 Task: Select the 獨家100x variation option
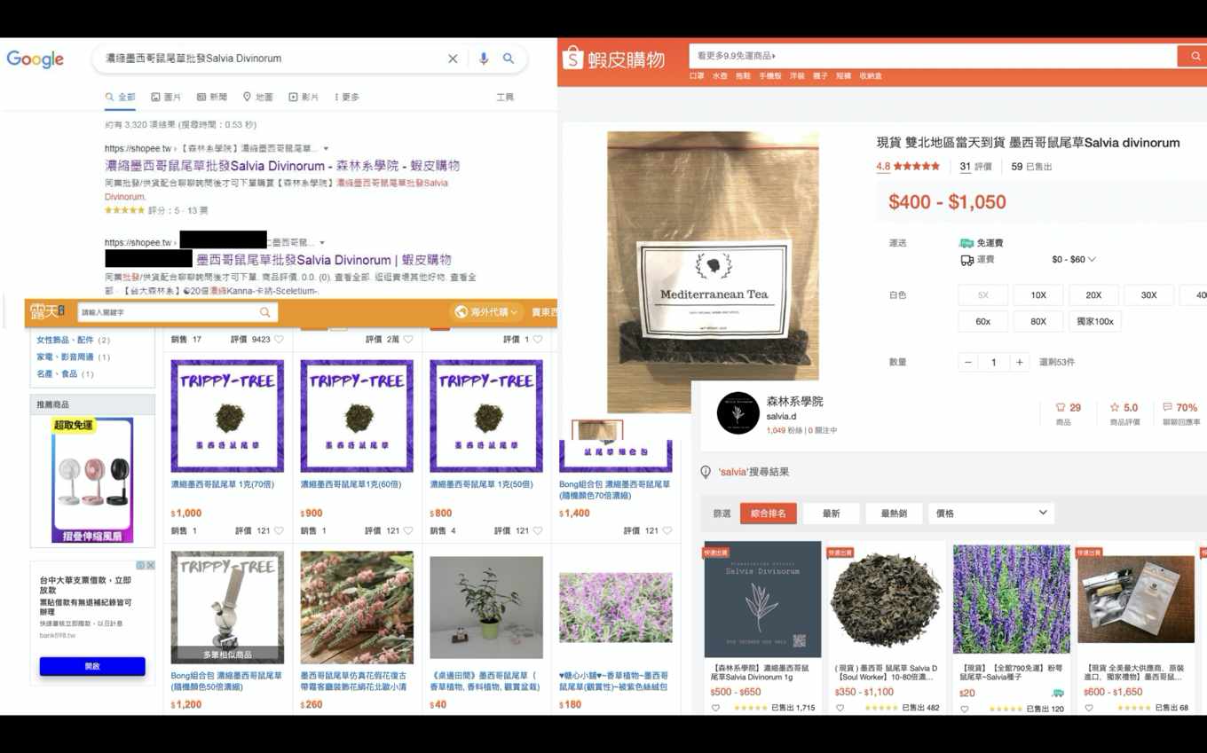(1095, 321)
